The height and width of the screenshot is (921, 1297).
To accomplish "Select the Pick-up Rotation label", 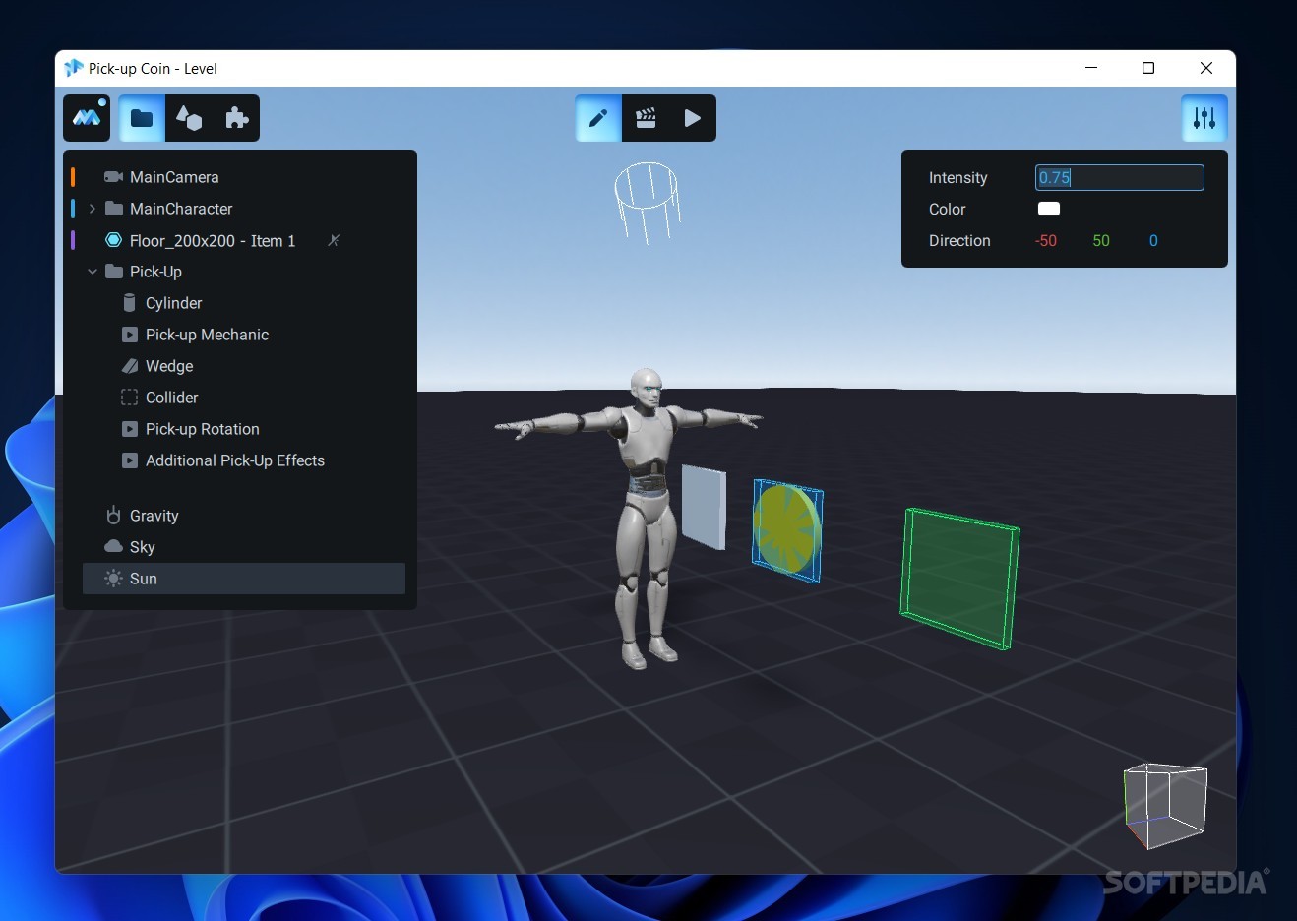I will click(203, 429).
